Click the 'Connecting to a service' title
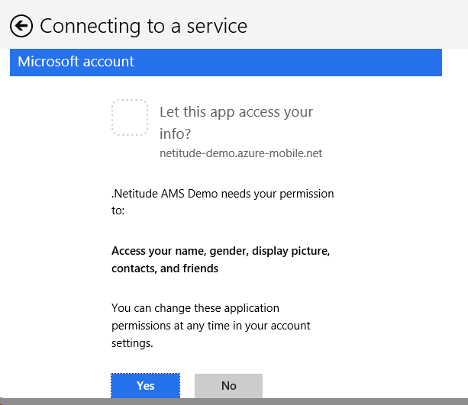Screen dimensions: 468x405 coord(144,26)
